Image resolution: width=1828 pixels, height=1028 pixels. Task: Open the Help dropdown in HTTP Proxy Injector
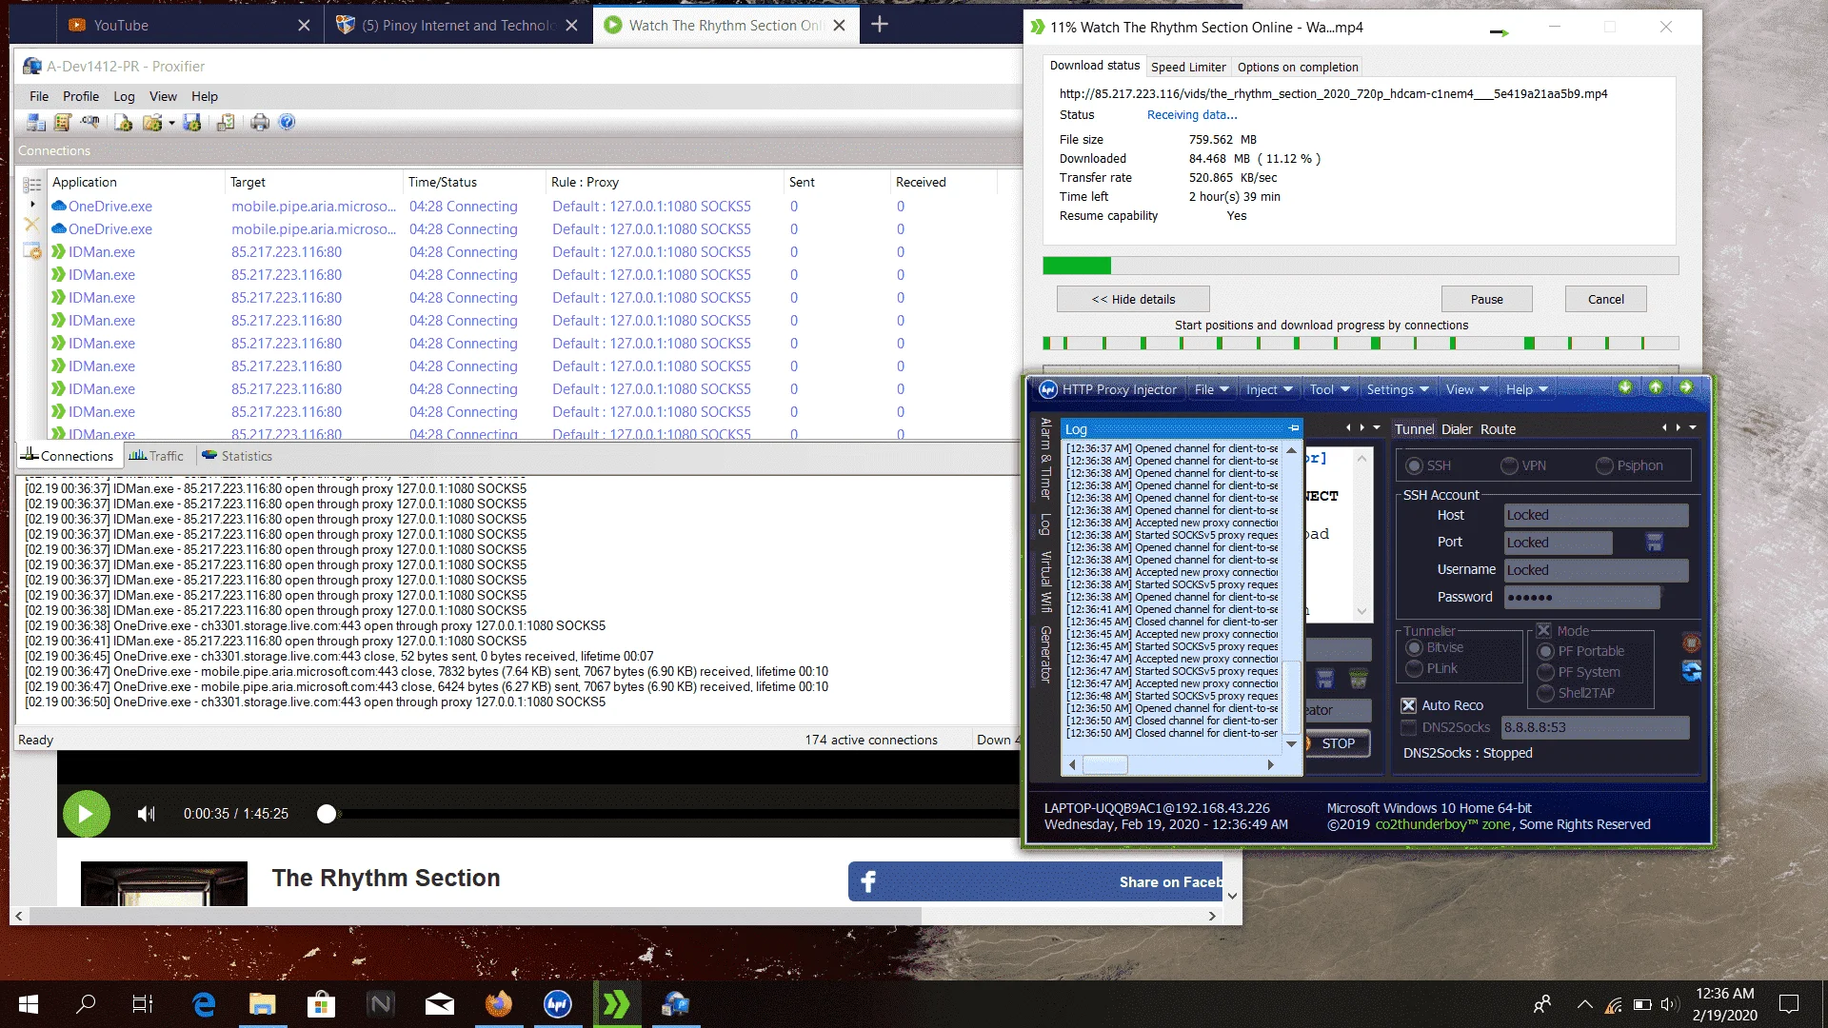[1526, 389]
